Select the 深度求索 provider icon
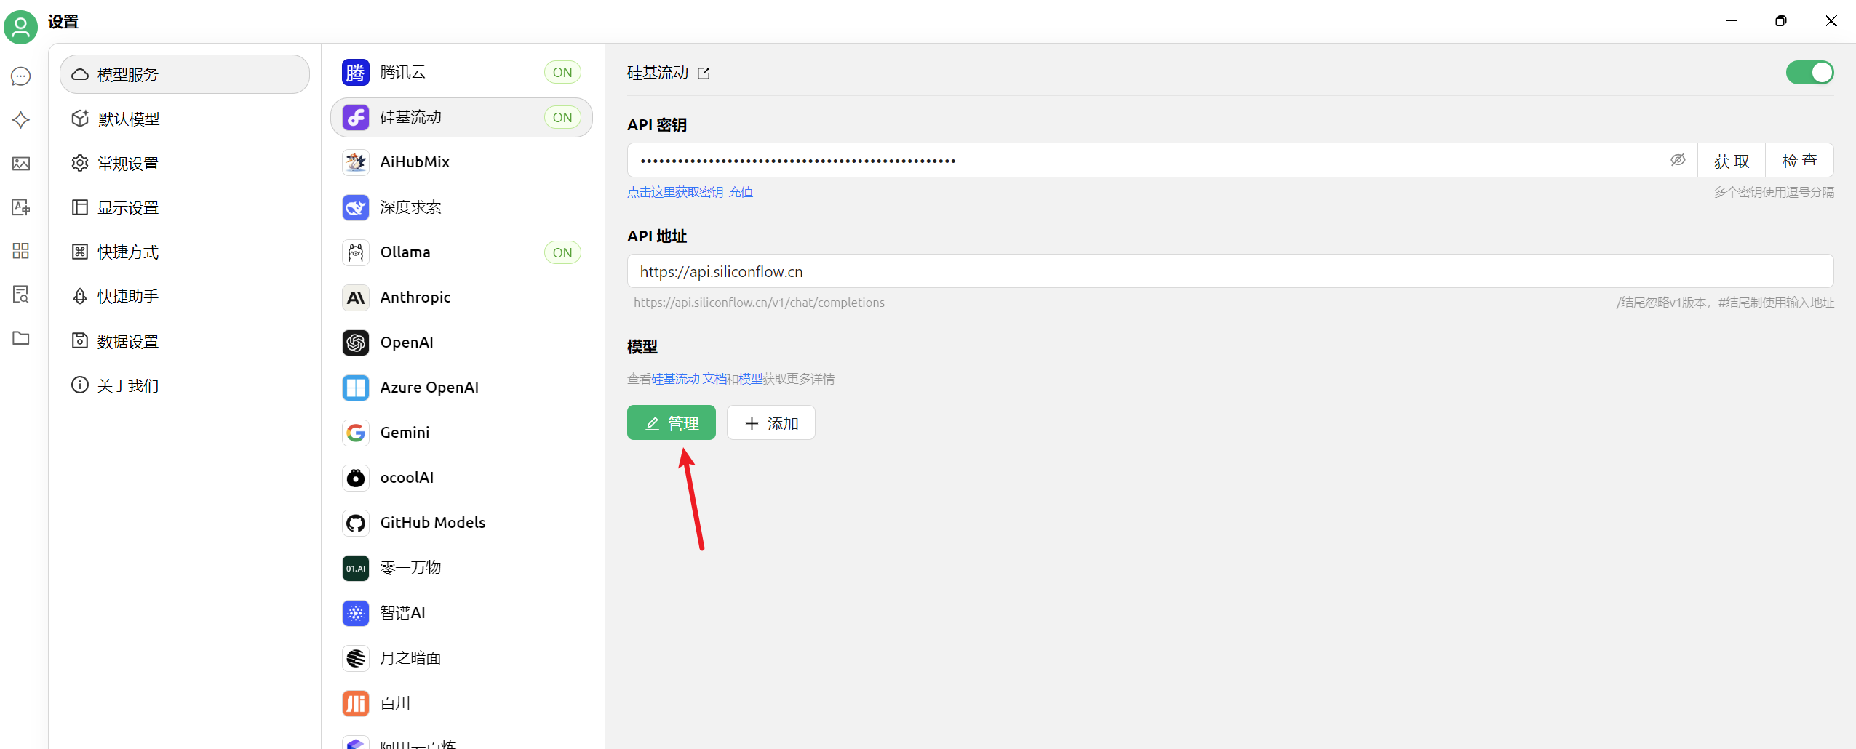 coord(356,207)
